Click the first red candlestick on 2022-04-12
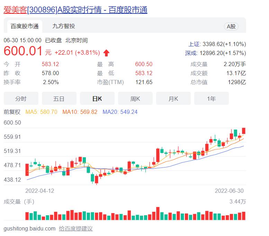Screen dimensions: 269x236 coord(27,170)
